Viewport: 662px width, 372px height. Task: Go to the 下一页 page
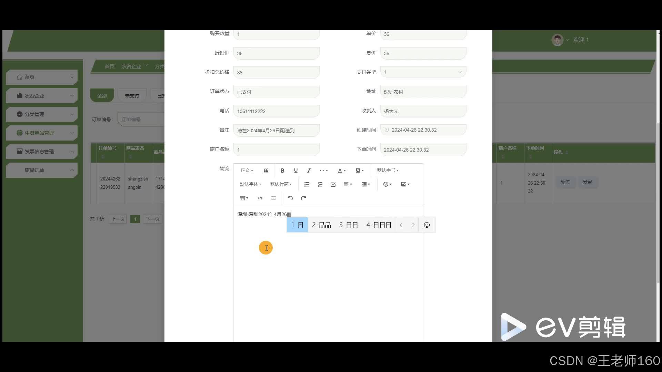(152, 219)
